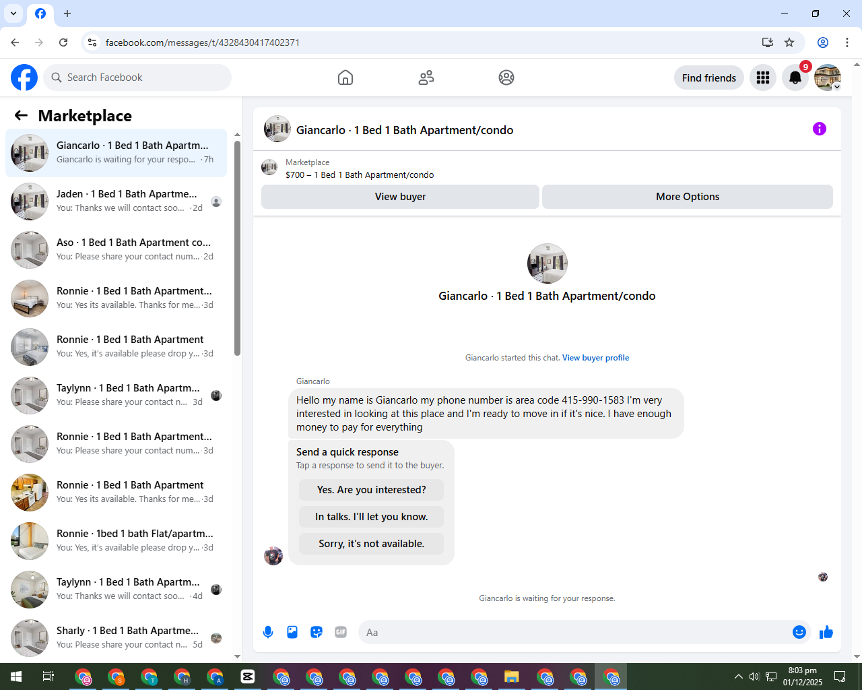
Task: Send quick reply 'Sorry, it's not available.'
Action: (372, 544)
